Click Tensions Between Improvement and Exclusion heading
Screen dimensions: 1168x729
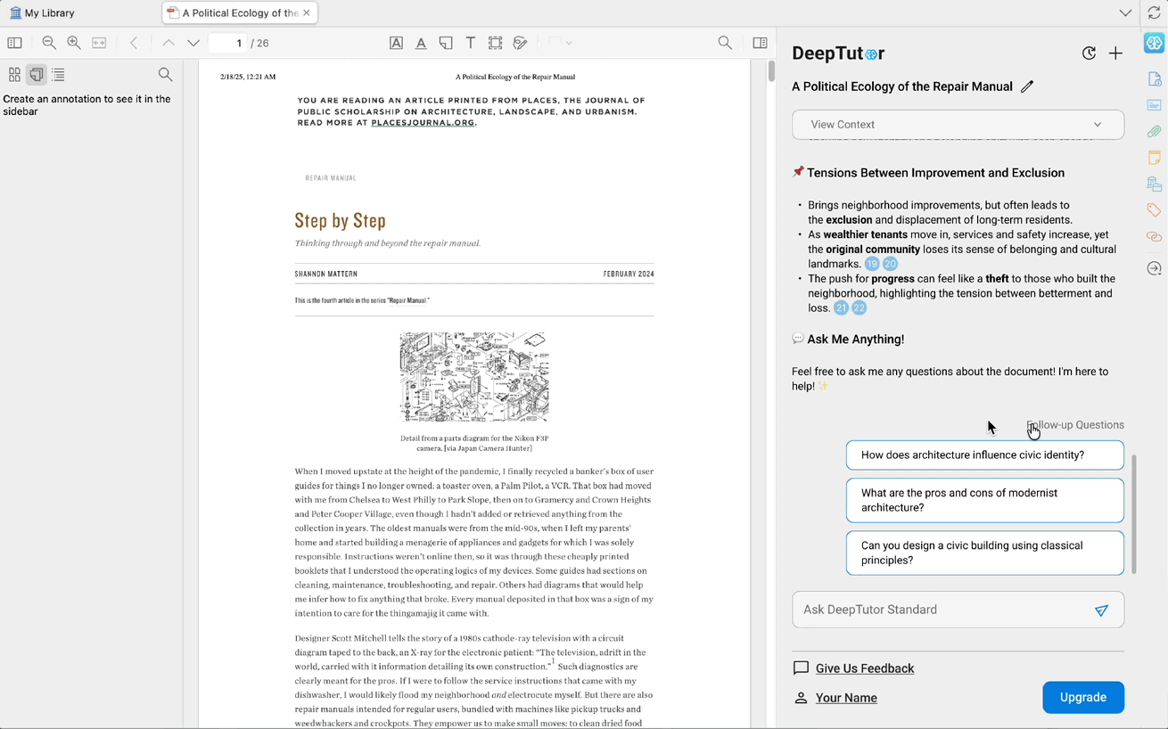click(x=935, y=173)
